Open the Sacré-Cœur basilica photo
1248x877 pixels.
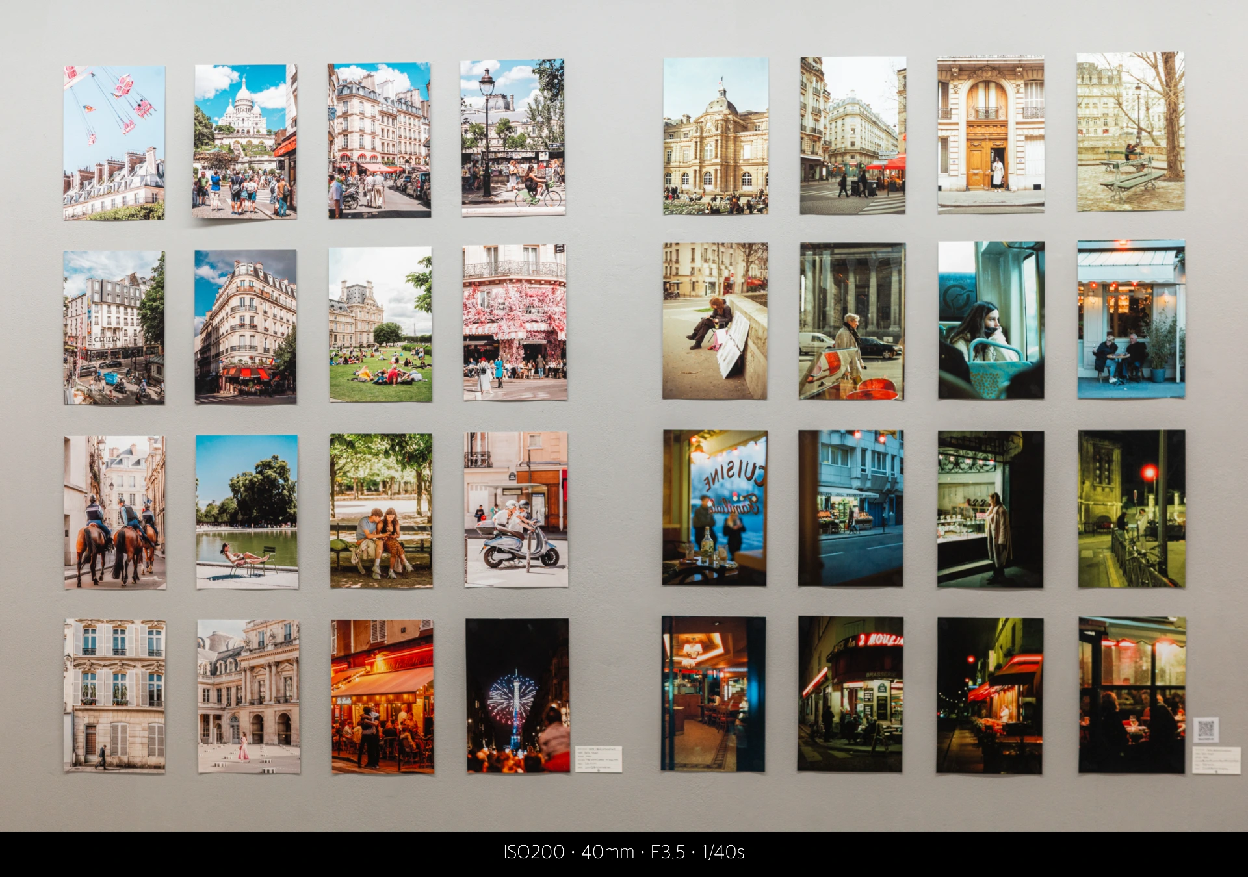point(244,141)
